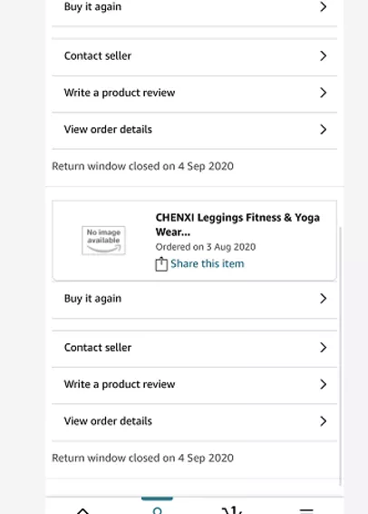Tap the Ordered on 3 Aug 2020 text
Image resolution: width=368 pixels, height=514 pixels.
(x=206, y=247)
